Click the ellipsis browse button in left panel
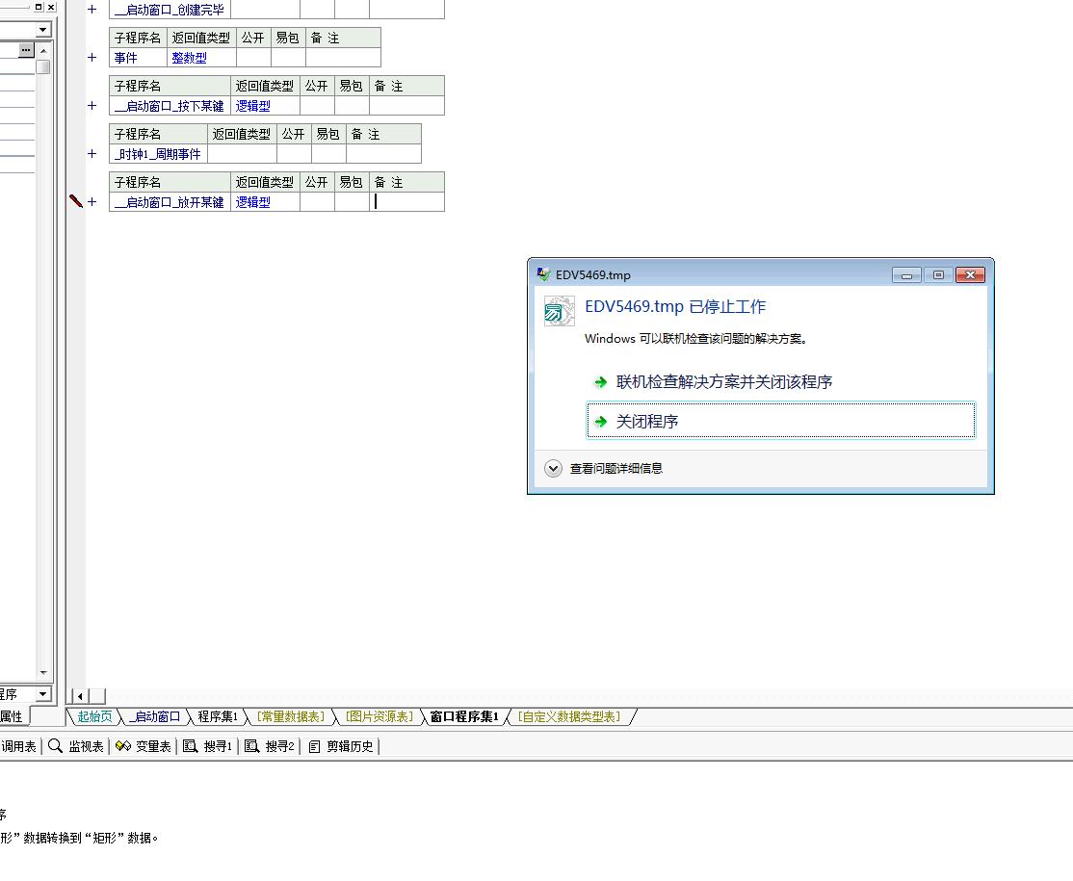The height and width of the screenshot is (881, 1073). point(25,50)
